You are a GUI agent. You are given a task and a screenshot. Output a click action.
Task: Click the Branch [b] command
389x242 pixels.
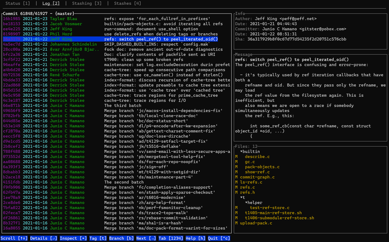[x=122, y=238]
